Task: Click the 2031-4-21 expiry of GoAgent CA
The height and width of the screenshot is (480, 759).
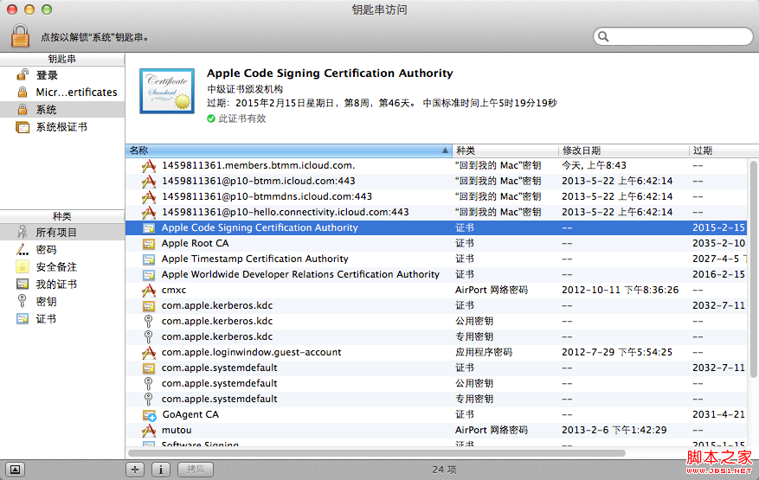Action: 718,414
